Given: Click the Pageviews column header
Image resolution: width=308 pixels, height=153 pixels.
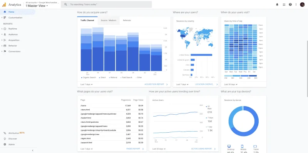Looking at the screenshot, I should 126,100.
